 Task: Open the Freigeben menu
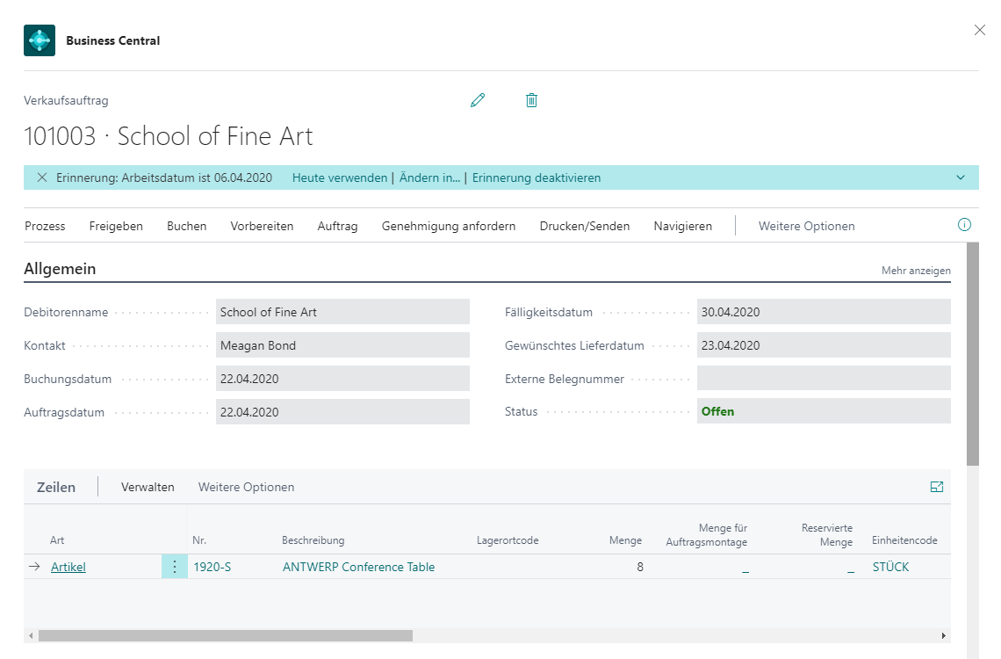pos(116,226)
